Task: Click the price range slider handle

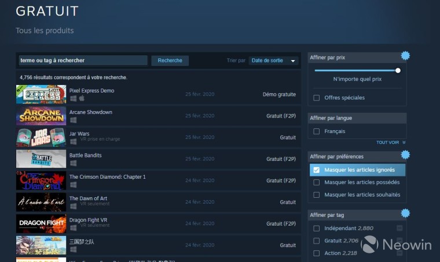Action: 398,71
